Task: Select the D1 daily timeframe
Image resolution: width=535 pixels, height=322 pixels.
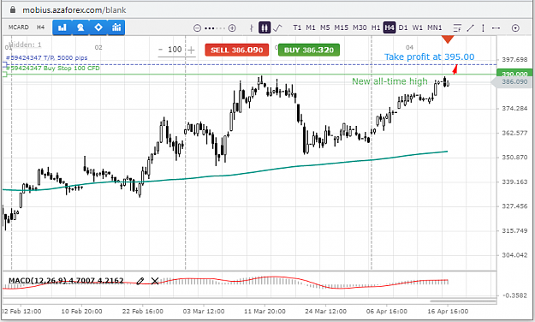Action: coord(403,27)
